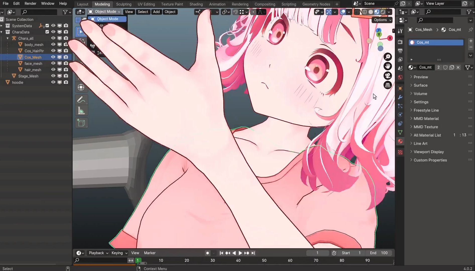The width and height of the screenshot is (475, 271).
Task: Expand the MMD Material panel
Action: pos(426,118)
